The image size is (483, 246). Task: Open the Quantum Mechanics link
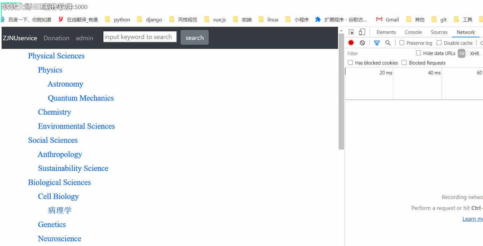click(x=81, y=98)
